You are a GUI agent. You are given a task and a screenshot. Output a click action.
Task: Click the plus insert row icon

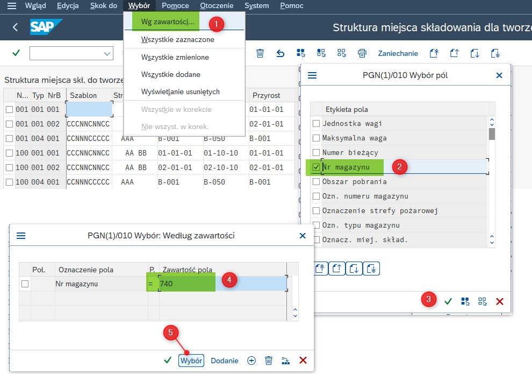[x=251, y=361]
